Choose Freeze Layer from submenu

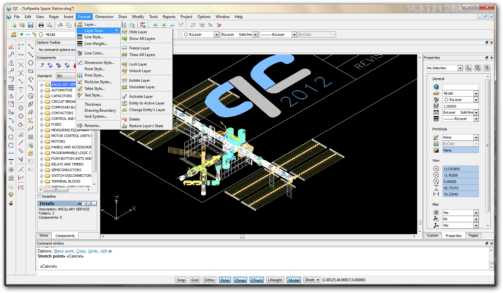139,48
